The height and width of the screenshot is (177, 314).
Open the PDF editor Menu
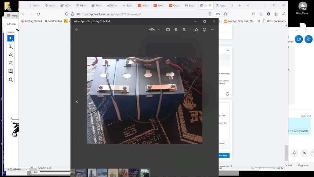[12, 16]
